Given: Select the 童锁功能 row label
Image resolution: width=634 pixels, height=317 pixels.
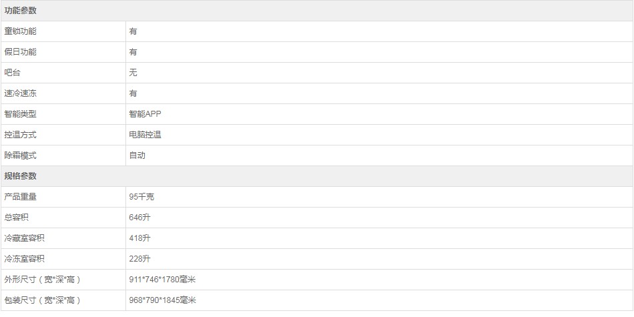Looking at the screenshot, I should 20,31.
